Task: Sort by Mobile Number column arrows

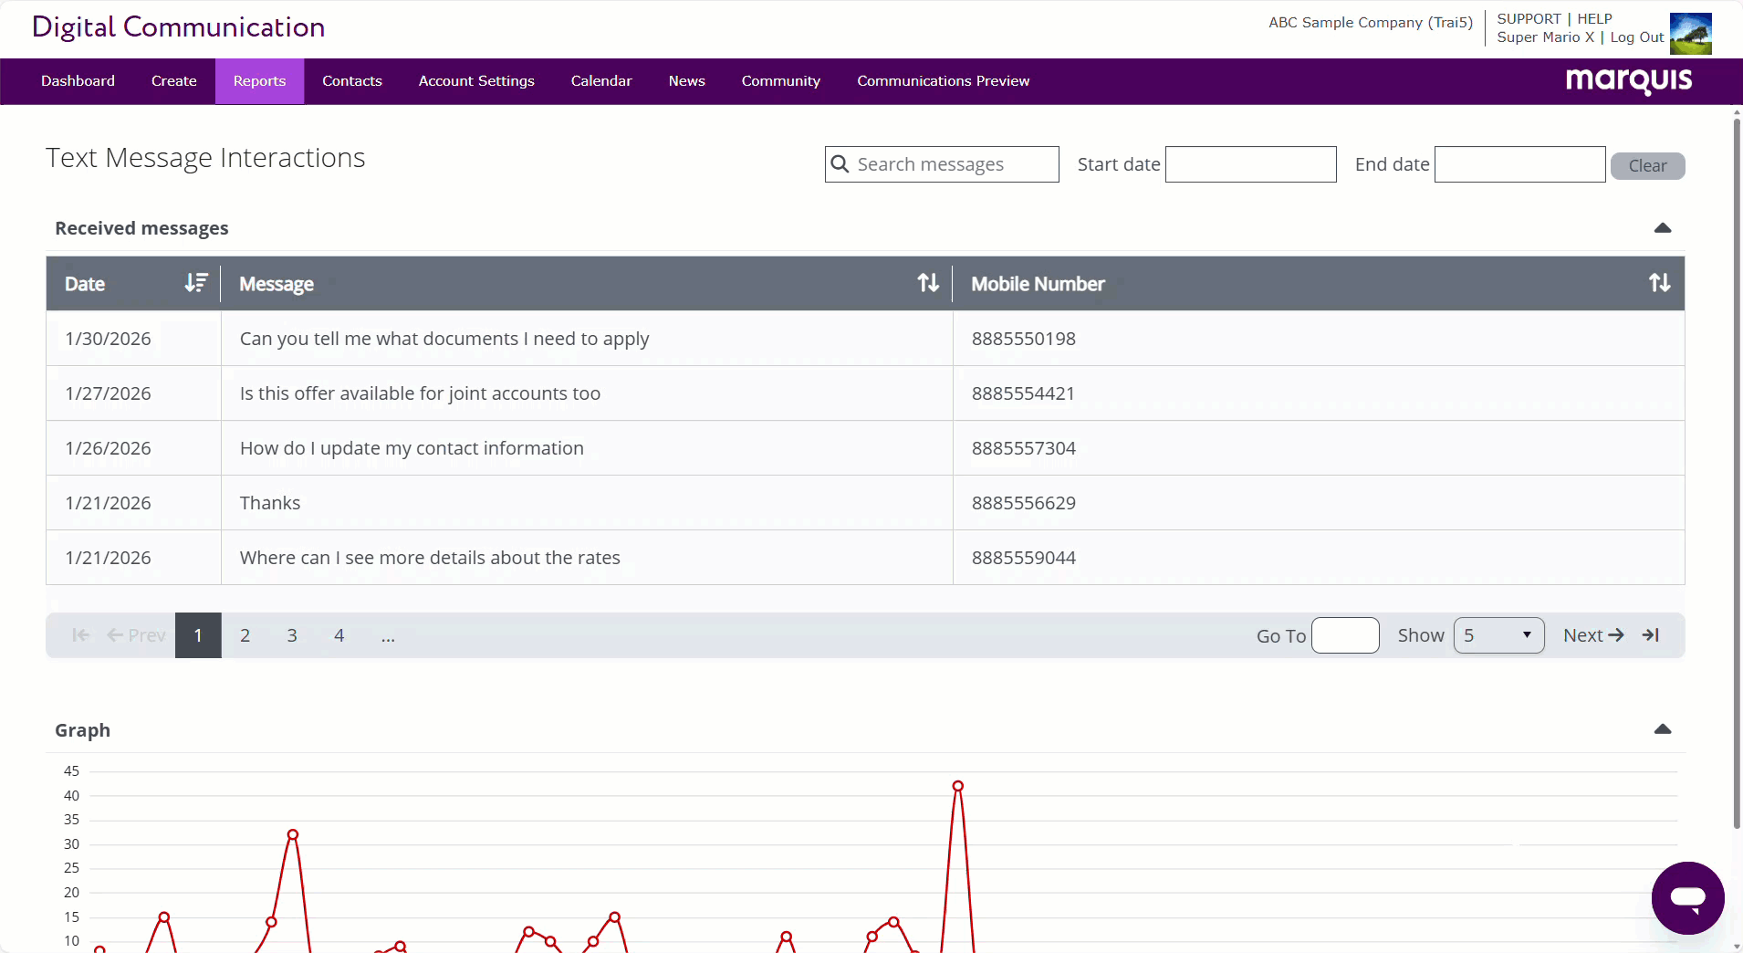Action: click(x=1659, y=283)
